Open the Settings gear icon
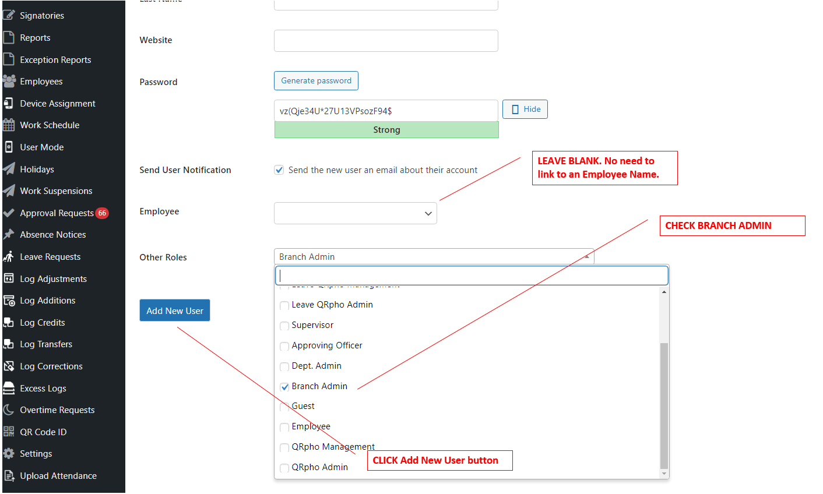 (8, 453)
